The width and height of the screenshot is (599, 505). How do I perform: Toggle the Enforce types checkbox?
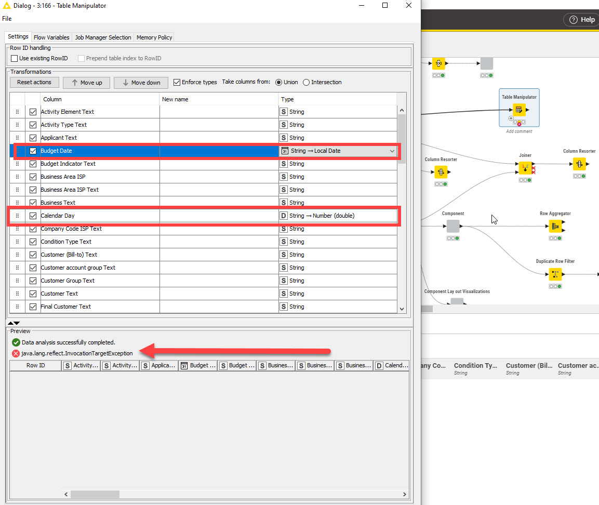[x=177, y=82]
